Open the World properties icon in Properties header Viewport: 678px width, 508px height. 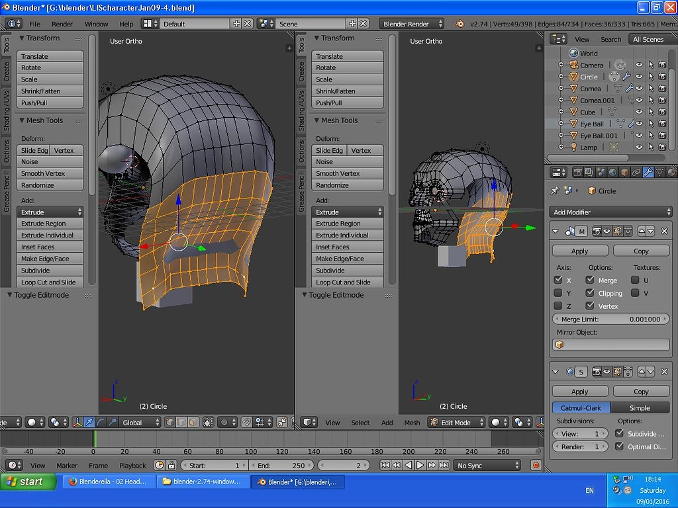(x=613, y=172)
